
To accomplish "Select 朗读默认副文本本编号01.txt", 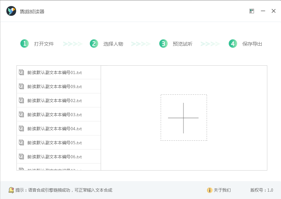I will tap(59, 72).
